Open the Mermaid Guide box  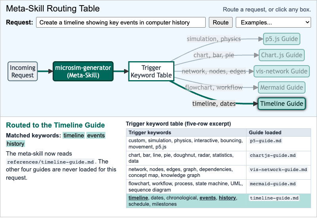click(282, 87)
